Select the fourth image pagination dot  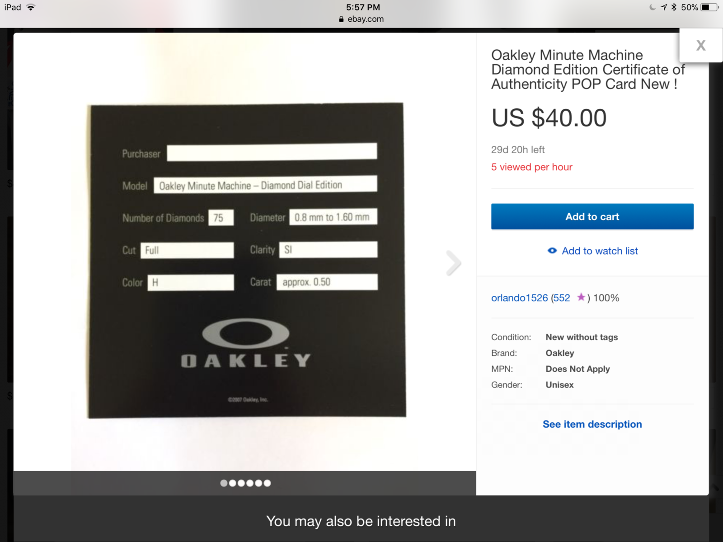click(250, 483)
